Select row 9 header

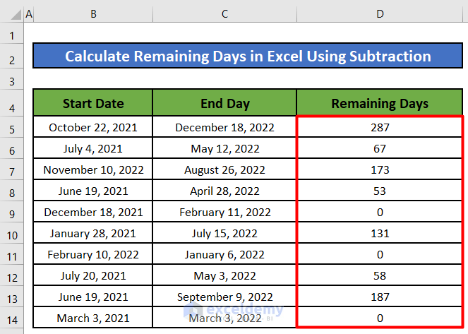click(11, 212)
